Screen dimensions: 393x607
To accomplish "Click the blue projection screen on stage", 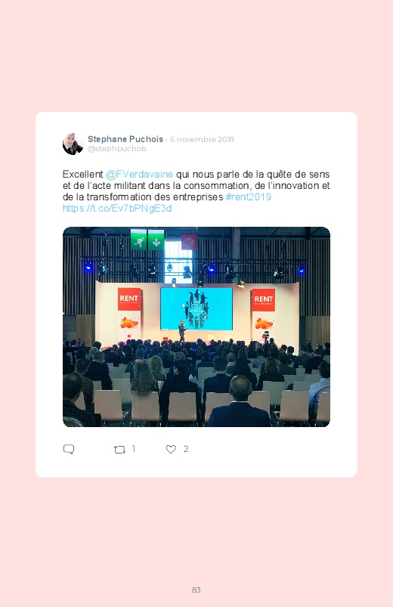I will (x=196, y=309).
